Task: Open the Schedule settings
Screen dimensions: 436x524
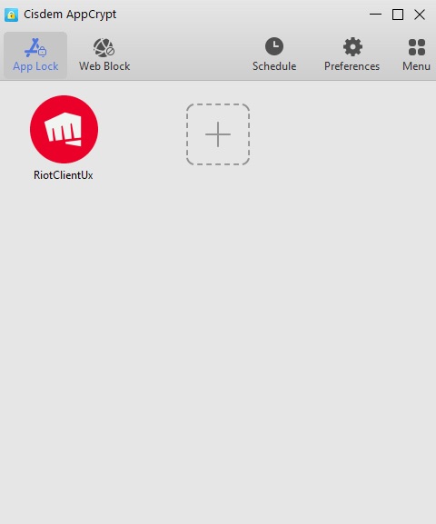Action: [x=274, y=55]
